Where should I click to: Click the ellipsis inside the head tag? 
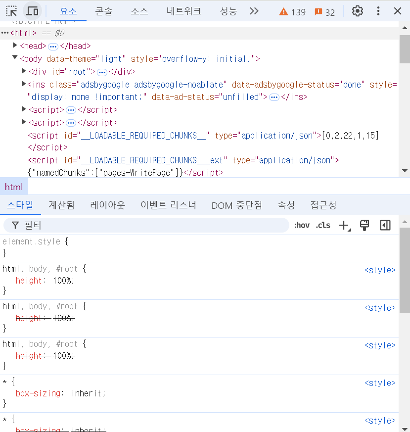click(53, 47)
